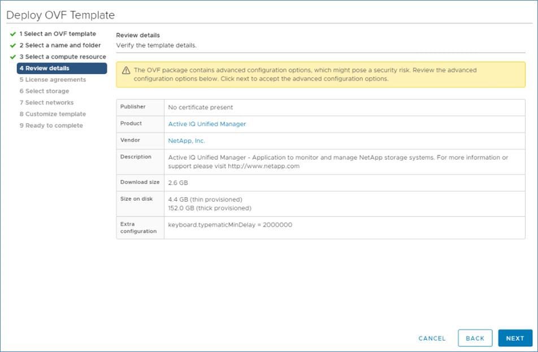
Task: Go to step 2 Select a name and folder
Action: [60, 45]
